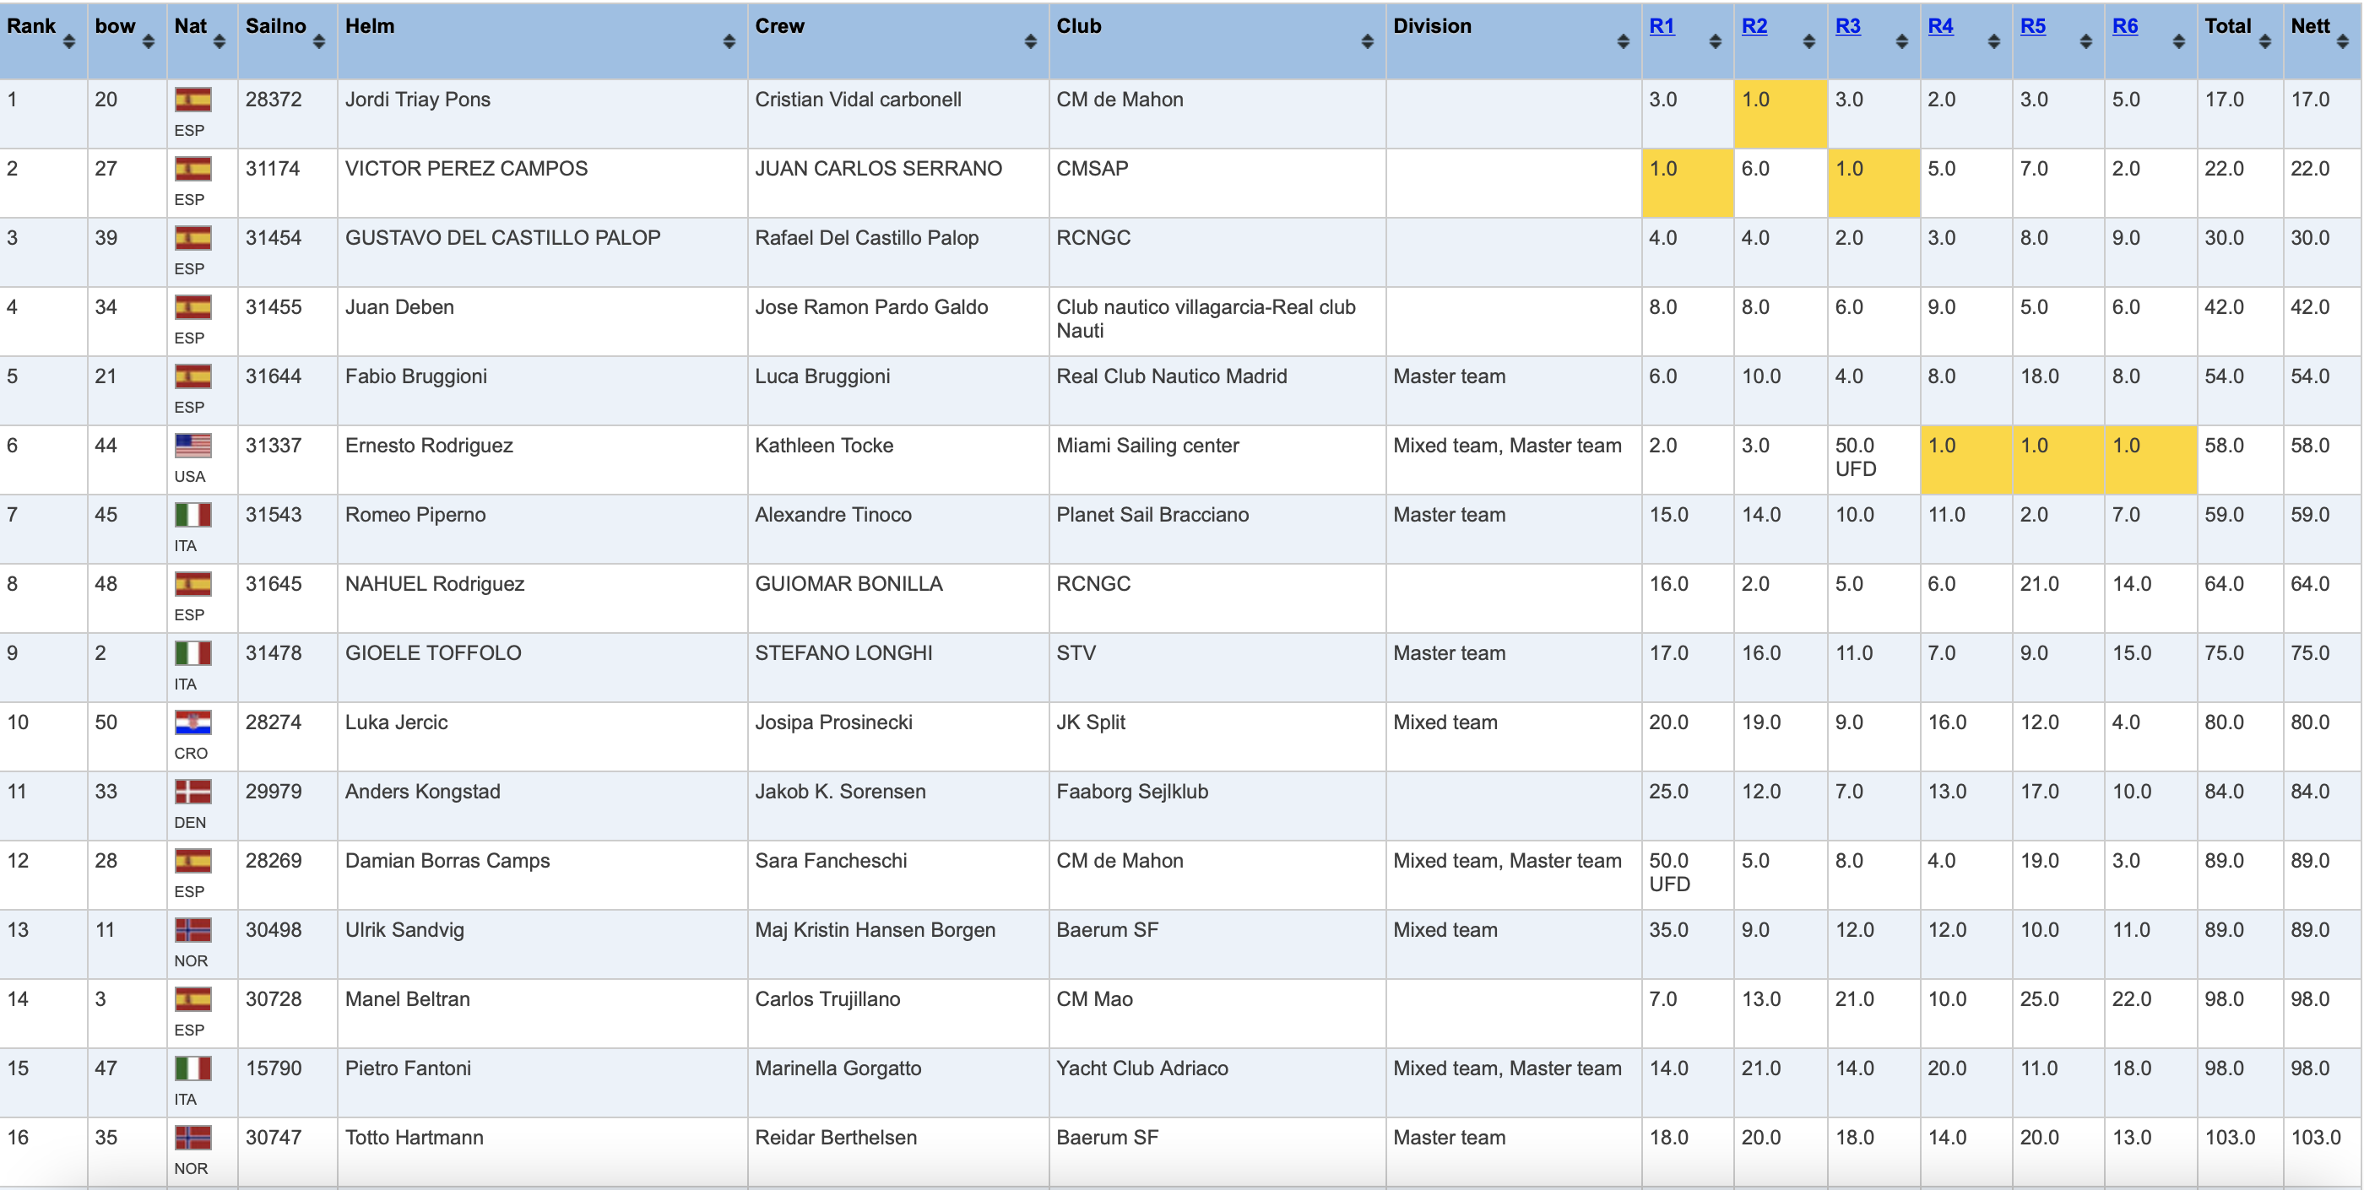Click the Helm column header label
Viewport: 2364px width, 1190px height.
tap(370, 25)
